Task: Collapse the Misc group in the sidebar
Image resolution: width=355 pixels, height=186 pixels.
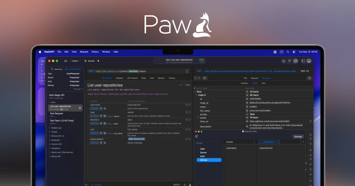Action: pos(50,103)
